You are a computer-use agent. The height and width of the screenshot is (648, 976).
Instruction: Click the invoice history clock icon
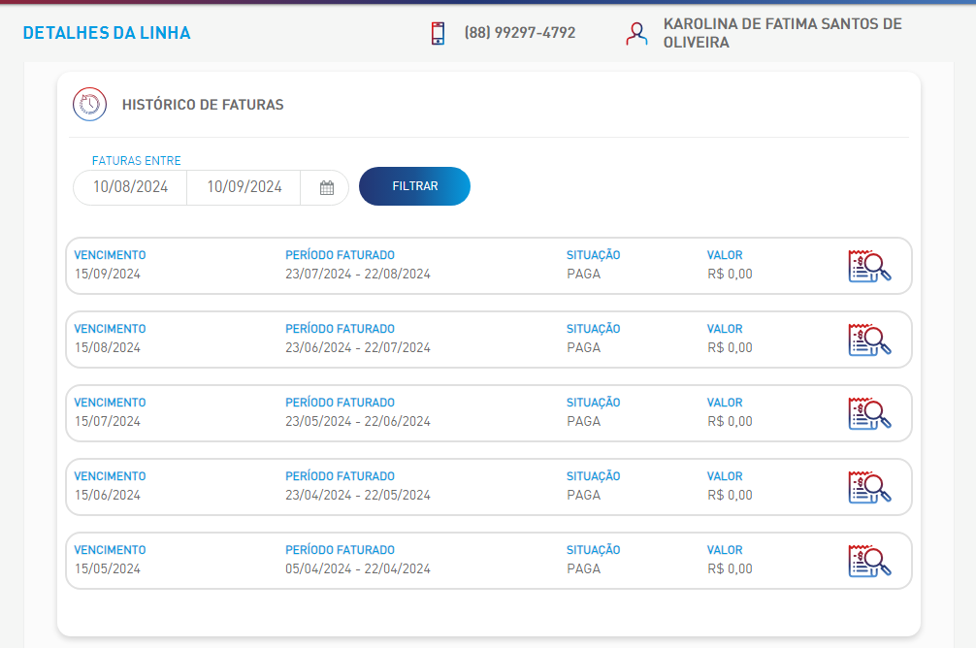click(89, 104)
